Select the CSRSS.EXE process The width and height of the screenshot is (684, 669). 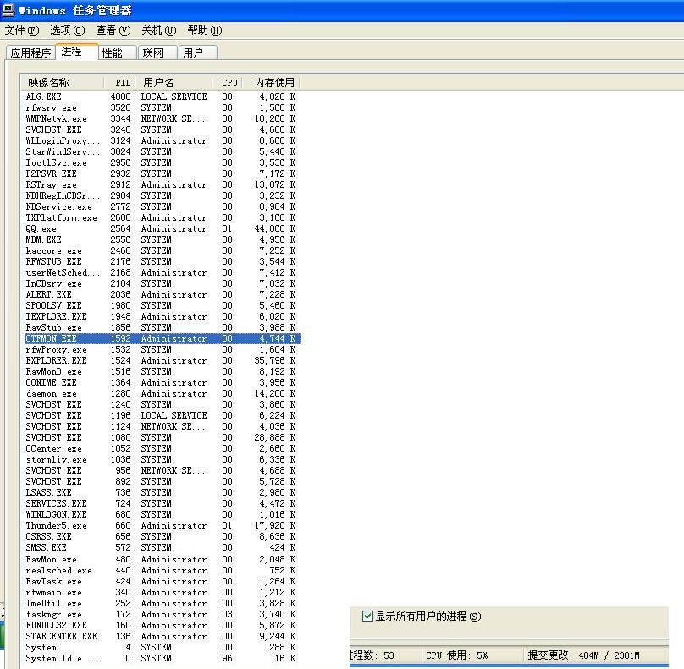[x=162, y=536]
